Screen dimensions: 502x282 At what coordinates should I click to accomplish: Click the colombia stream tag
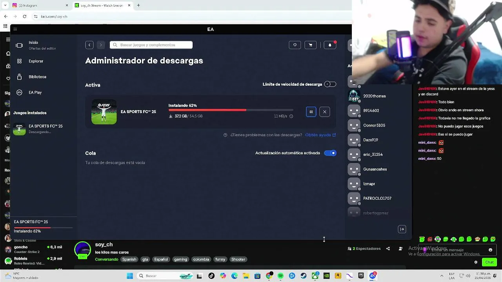(x=201, y=259)
